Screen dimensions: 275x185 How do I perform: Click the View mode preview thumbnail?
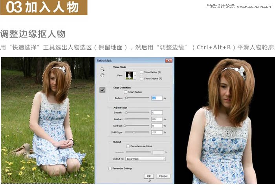click(x=128, y=75)
